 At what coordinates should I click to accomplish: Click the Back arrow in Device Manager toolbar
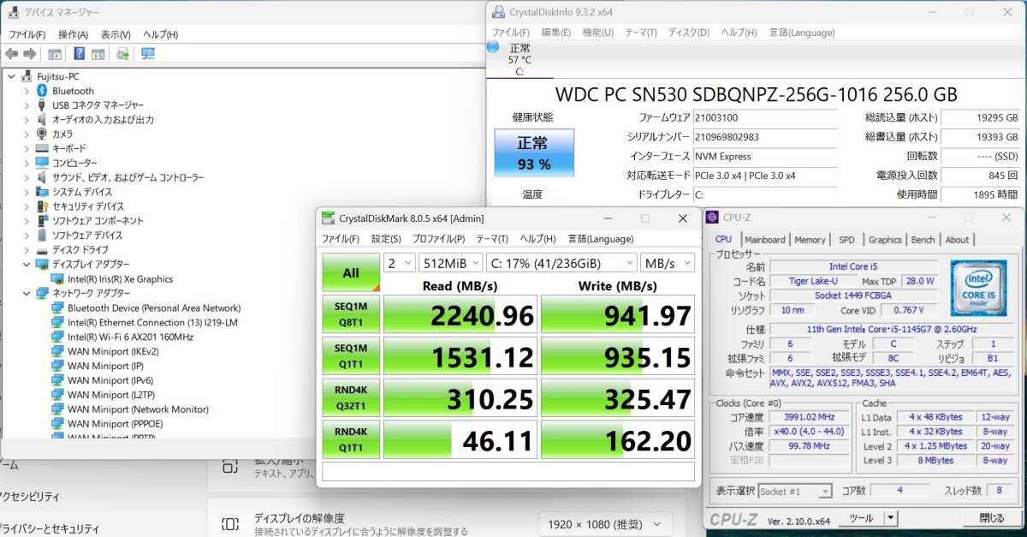[x=12, y=54]
